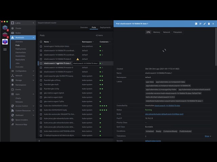Screen dimensions: 217x162
Task: Check the kube-state-metrics pod checkbox
Action: (x=41, y=131)
